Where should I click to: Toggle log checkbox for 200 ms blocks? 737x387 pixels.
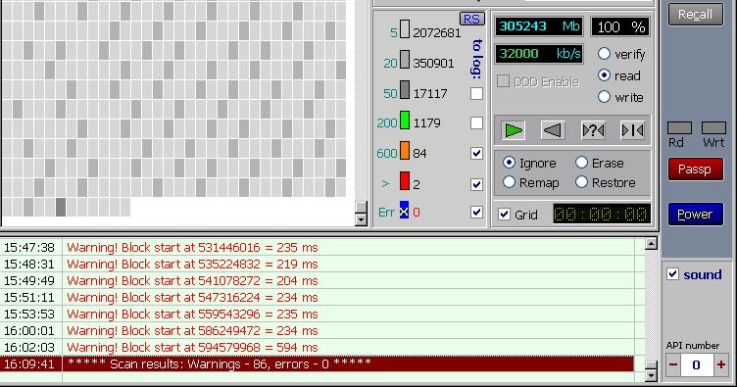(476, 123)
